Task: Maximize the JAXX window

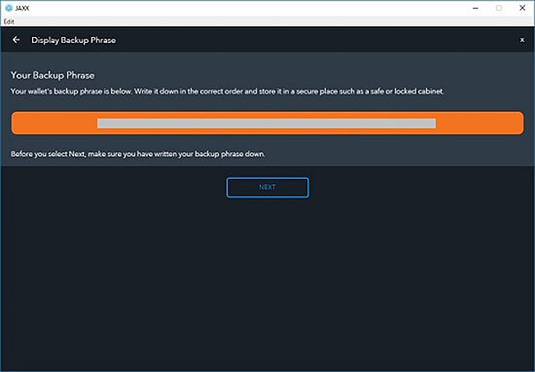Action: coord(499,7)
